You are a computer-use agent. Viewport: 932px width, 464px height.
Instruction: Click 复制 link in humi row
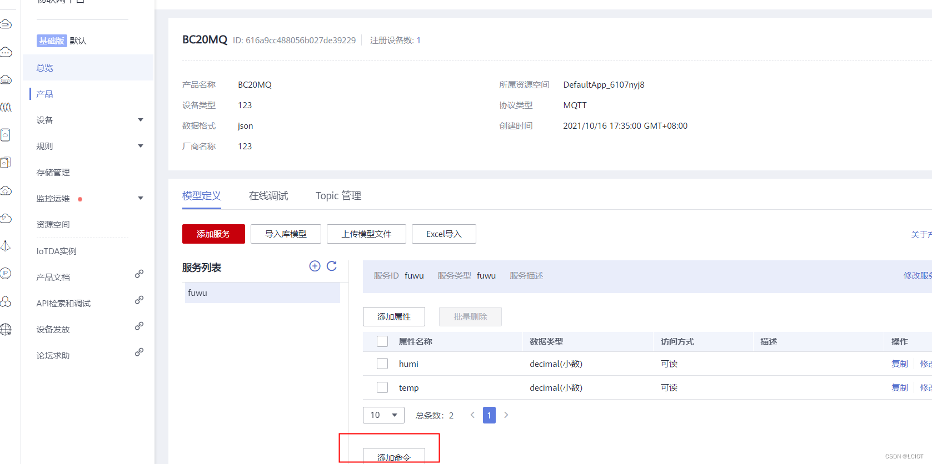900,364
